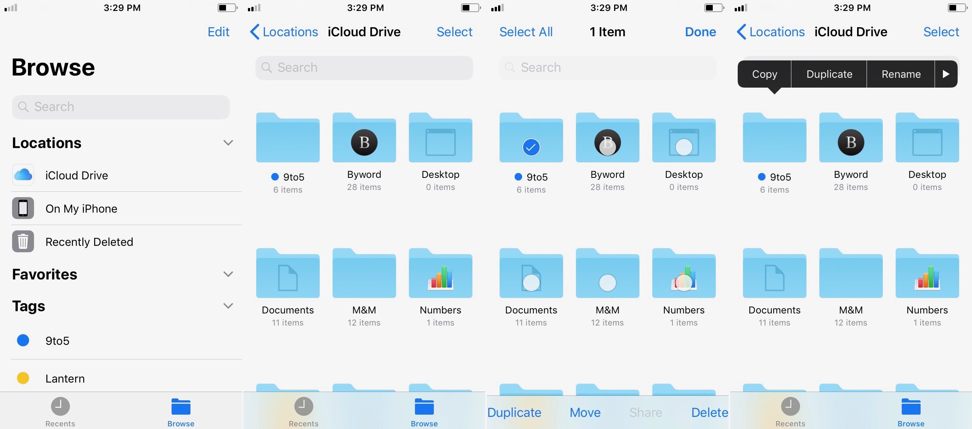This screenshot has height=429, width=972.
Task: Expand the Favorites section
Action: coord(228,274)
